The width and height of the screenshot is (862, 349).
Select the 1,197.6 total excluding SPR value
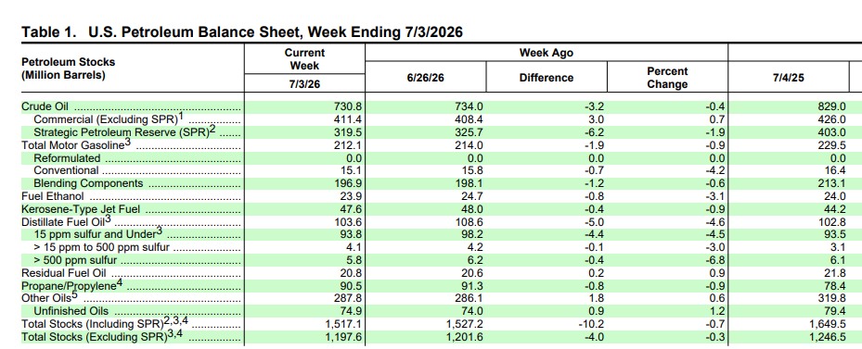(x=342, y=336)
